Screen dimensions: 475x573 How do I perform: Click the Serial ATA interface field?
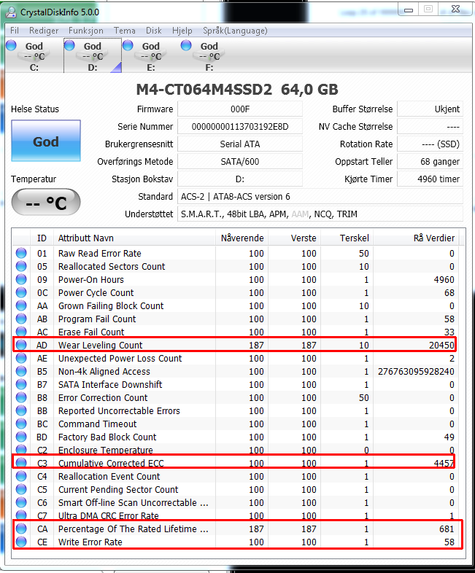point(240,144)
